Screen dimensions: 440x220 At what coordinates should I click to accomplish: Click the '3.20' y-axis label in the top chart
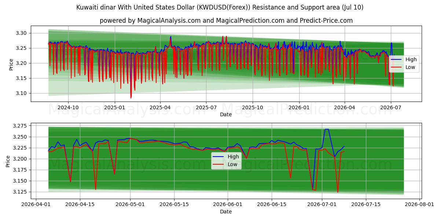(22, 63)
